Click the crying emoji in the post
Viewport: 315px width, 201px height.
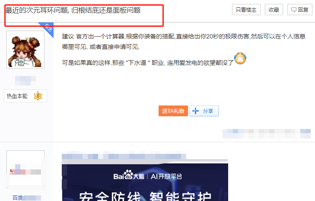[x=240, y=58]
